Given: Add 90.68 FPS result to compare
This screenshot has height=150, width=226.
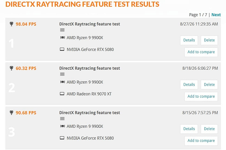Looking at the screenshot, I should (201, 141).
